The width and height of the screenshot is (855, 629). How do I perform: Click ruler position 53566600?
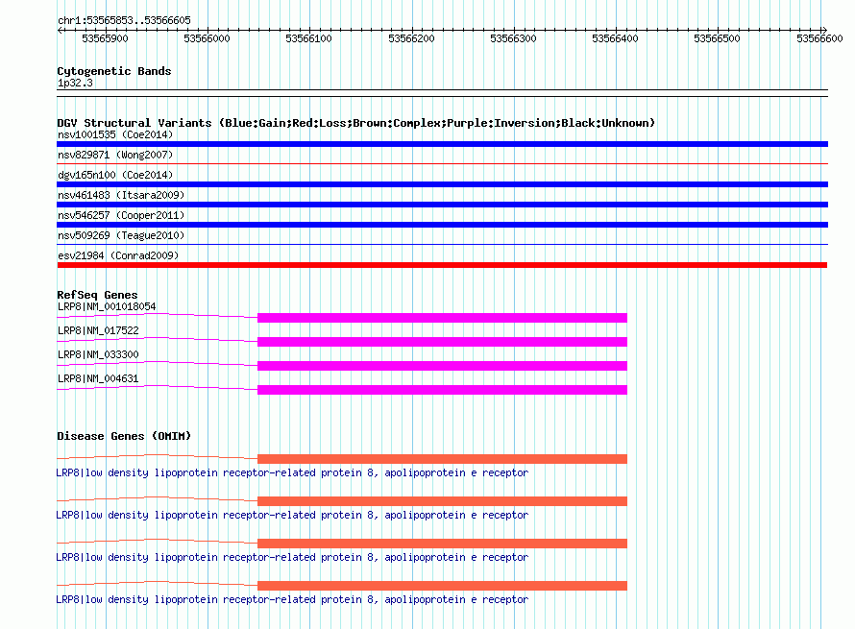[820, 38]
